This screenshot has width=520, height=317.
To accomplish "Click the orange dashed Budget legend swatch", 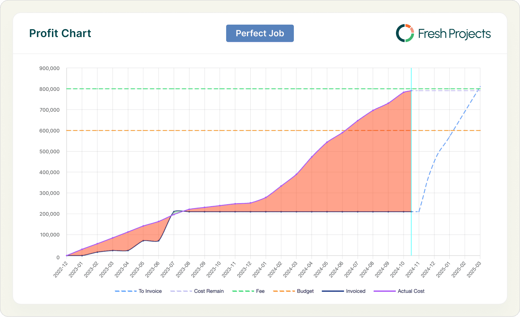I will pyautogui.click(x=284, y=291).
